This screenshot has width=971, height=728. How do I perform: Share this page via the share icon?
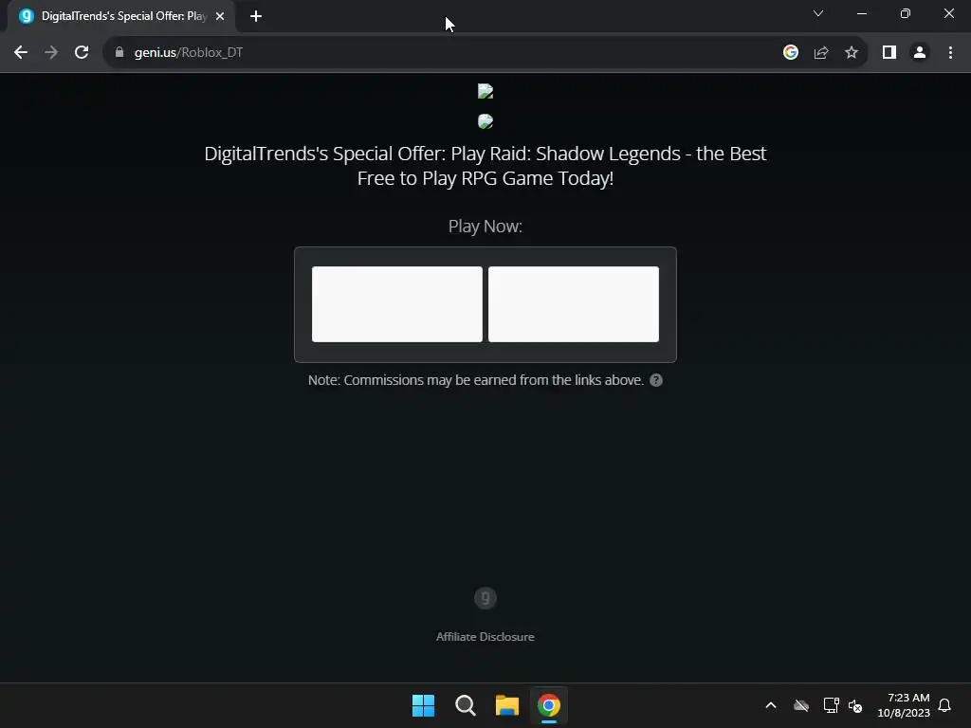tap(821, 53)
